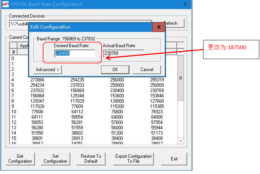Select row 4 value 273066
The height and width of the screenshot is (174, 260).
coord(37,80)
